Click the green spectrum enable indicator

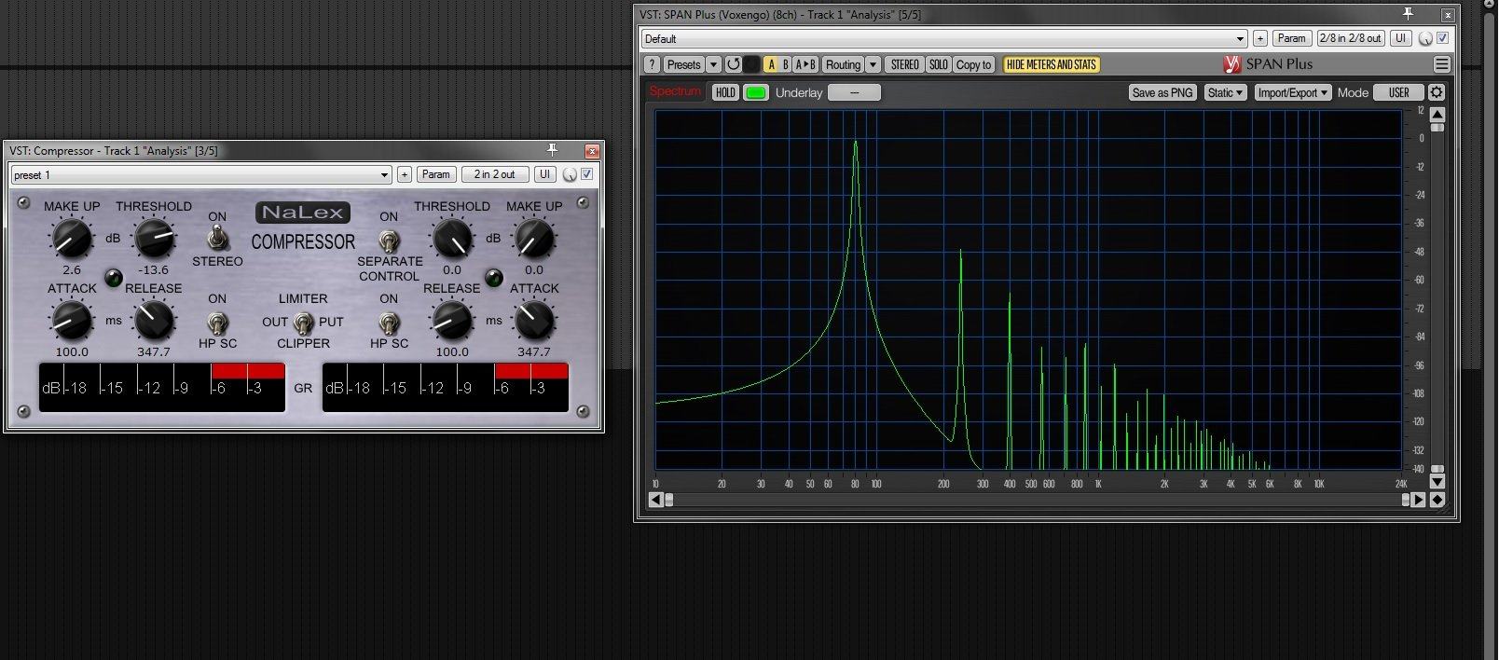[756, 92]
